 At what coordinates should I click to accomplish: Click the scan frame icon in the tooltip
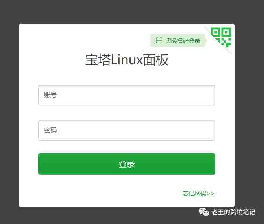(x=159, y=40)
